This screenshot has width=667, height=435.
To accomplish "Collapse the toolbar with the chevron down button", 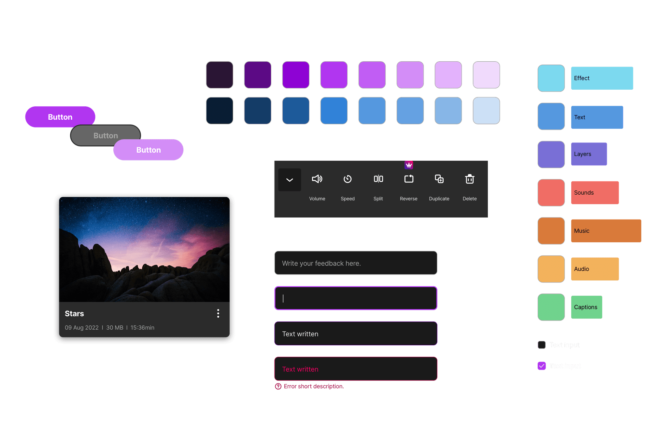I will (290, 180).
